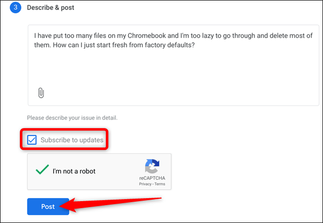Click the word "delete" in the description

(x=275, y=36)
